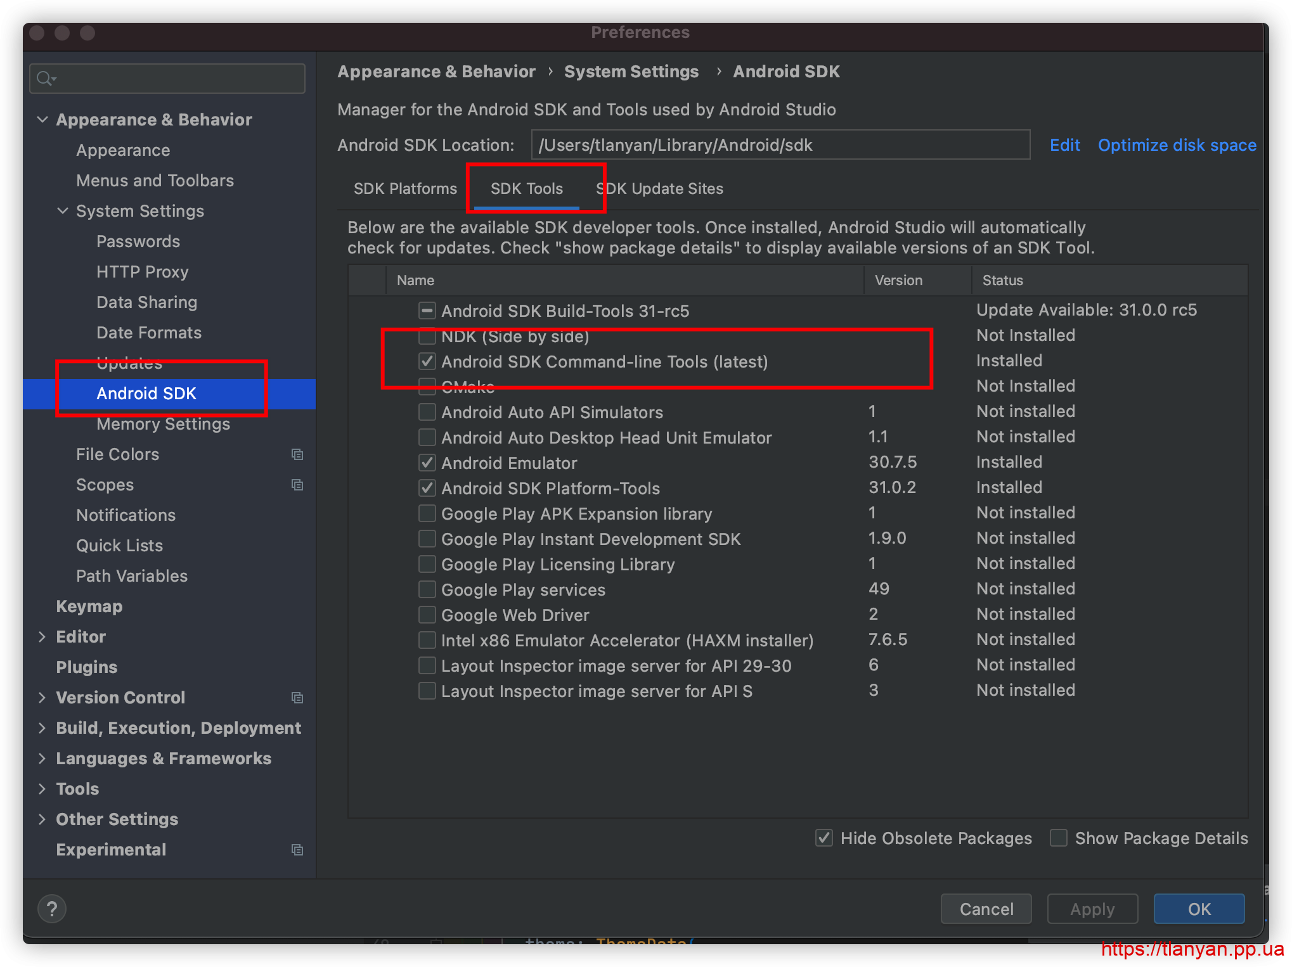Uncheck Hide Obsolete Packages
The image size is (1292, 967).
(x=824, y=838)
